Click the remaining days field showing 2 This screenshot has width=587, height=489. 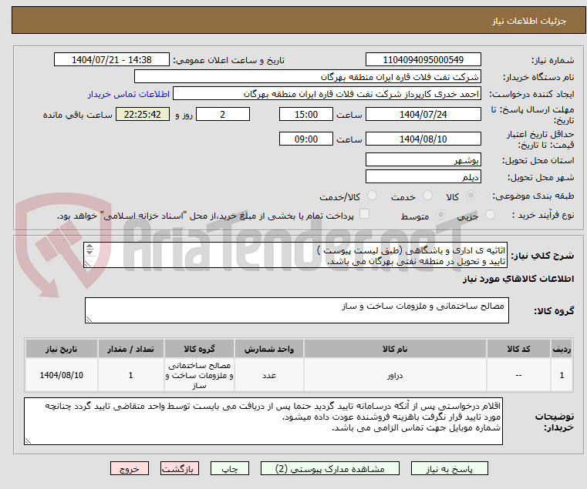[223, 114]
